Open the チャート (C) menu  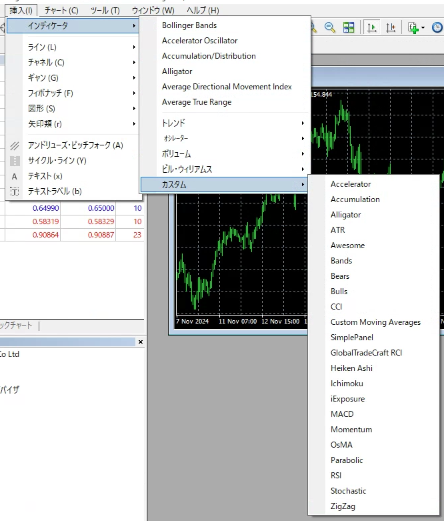point(61,11)
